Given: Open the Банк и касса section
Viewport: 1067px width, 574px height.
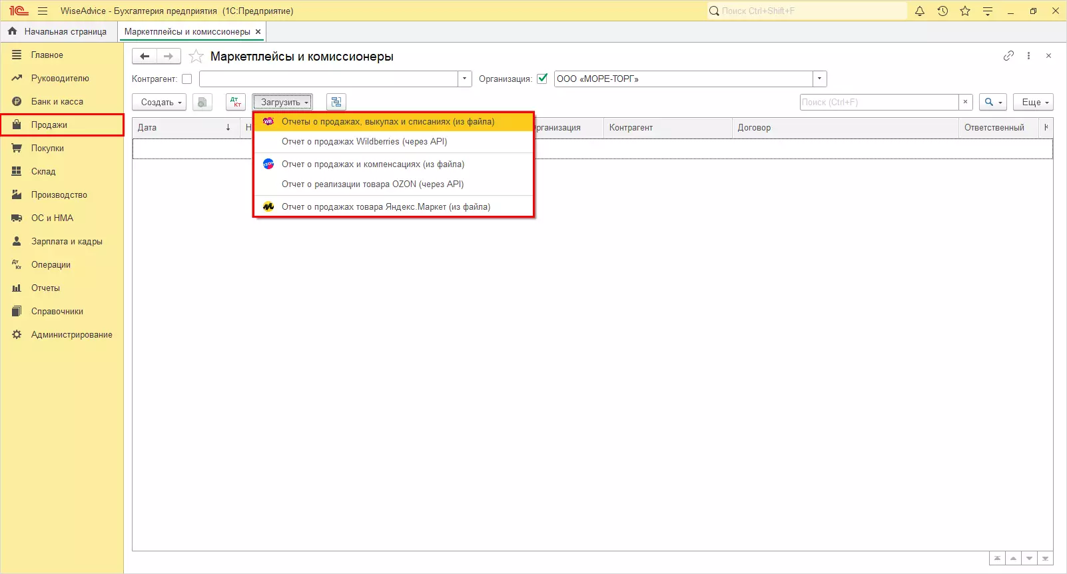Looking at the screenshot, I should [x=62, y=101].
